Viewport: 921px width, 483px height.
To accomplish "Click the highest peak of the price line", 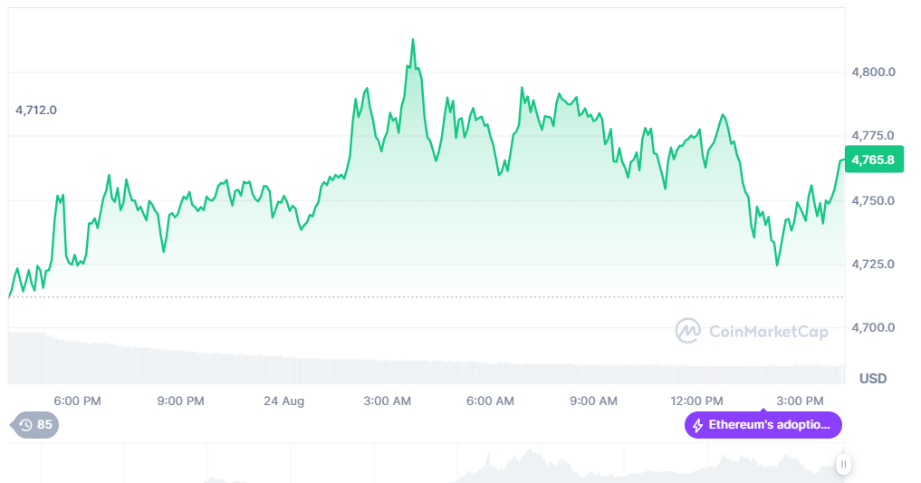I will [413, 40].
